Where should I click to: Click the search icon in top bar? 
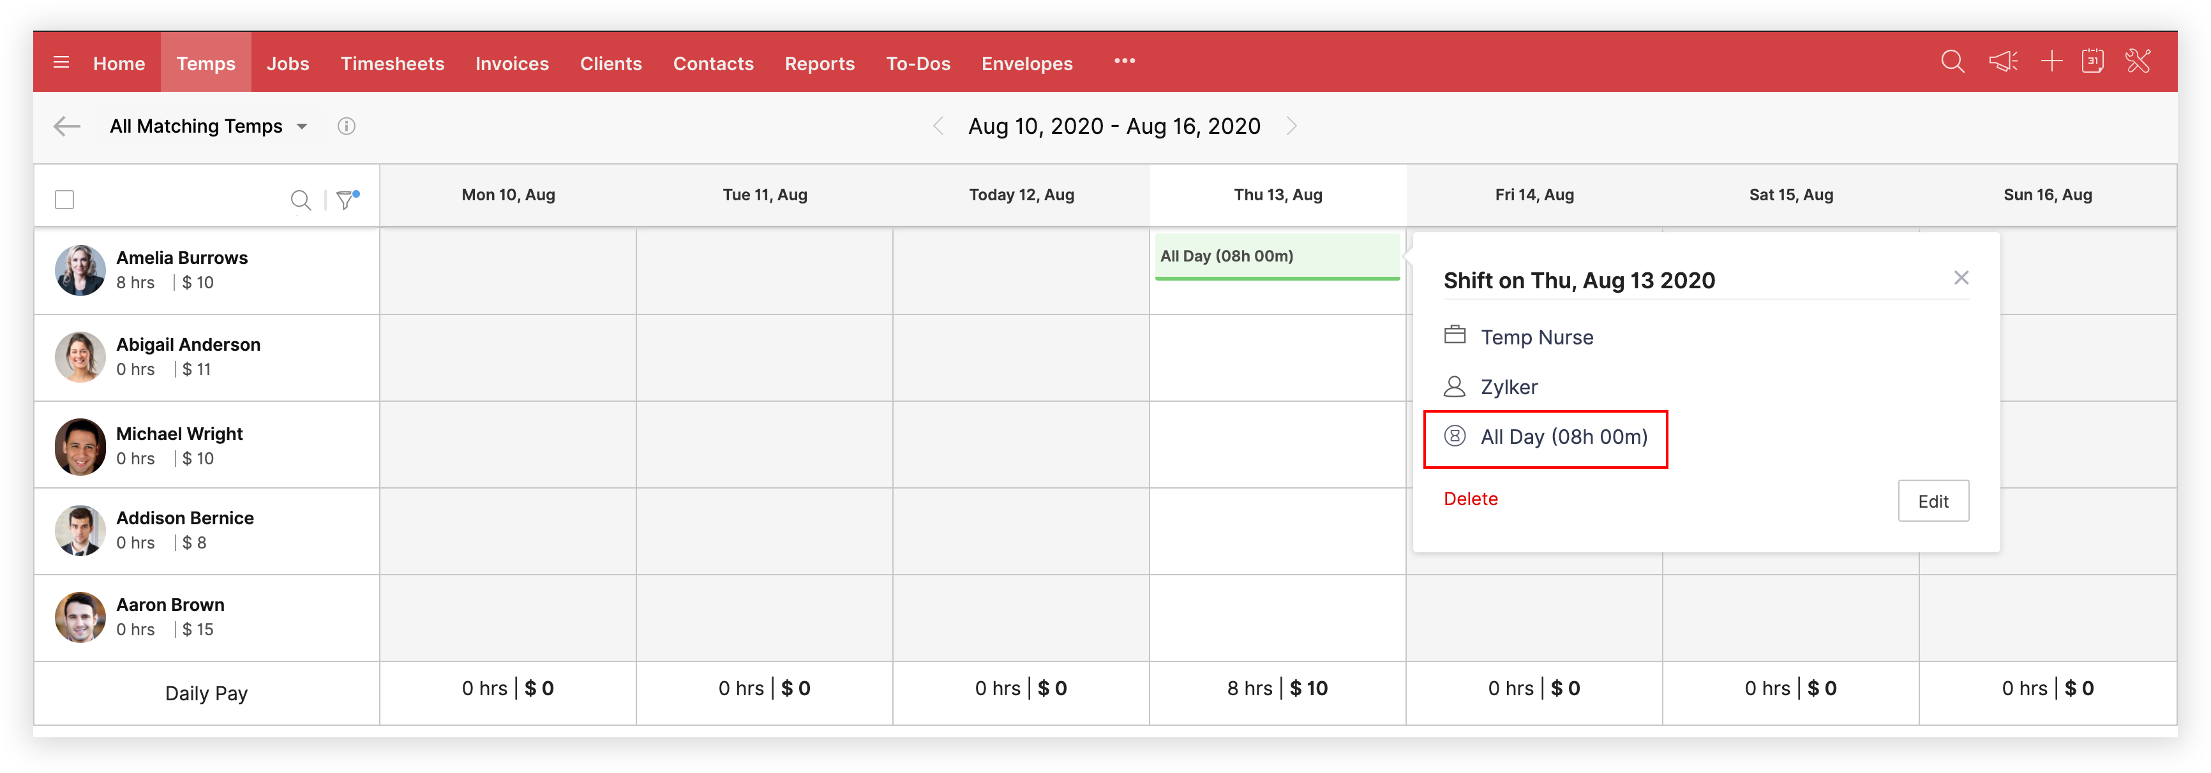1952,62
